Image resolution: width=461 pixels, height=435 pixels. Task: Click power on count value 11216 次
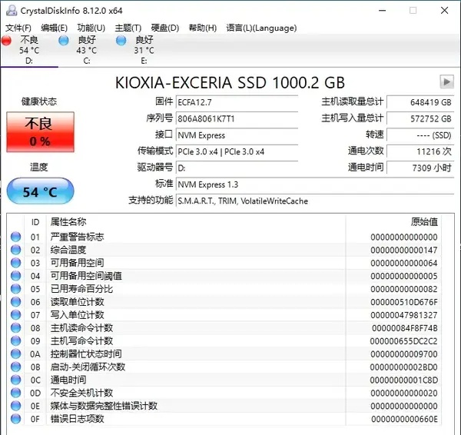(x=420, y=151)
